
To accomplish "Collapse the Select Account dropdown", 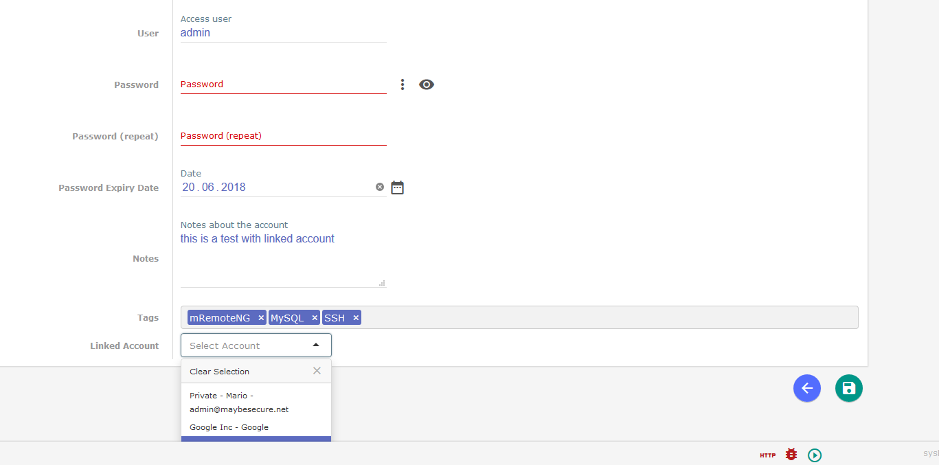I will pos(317,345).
